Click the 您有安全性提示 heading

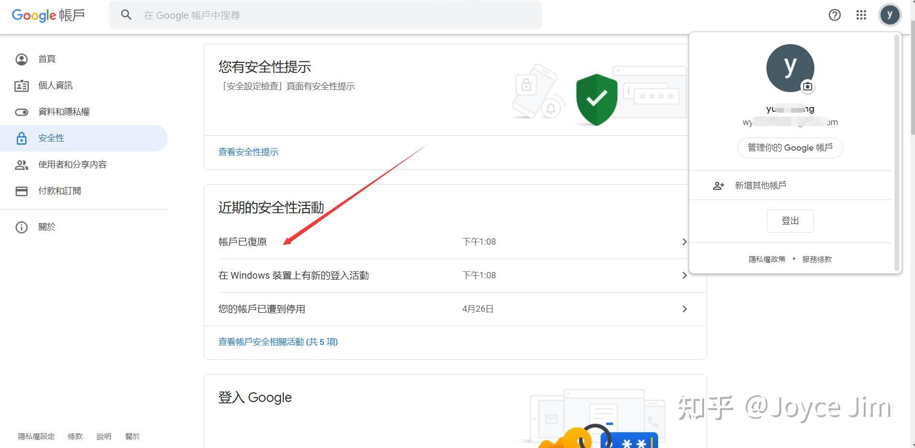265,67
